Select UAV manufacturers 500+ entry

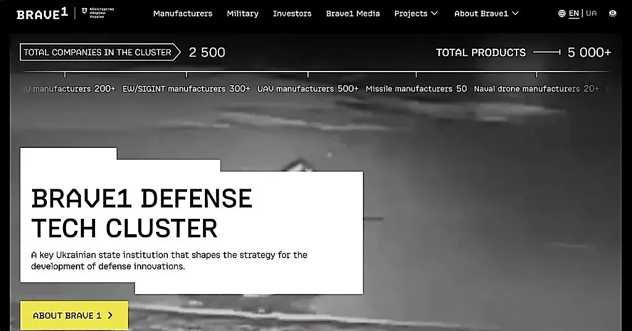(308, 89)
